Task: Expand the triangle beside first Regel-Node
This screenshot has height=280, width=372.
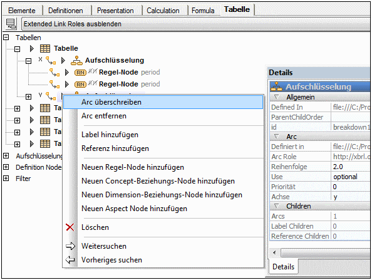Action: [67, 72]
